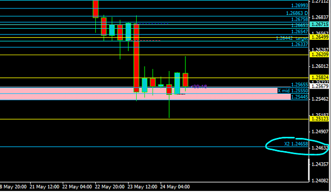
Task: Select the small cyan doji candle
Action: click(161, 85)
